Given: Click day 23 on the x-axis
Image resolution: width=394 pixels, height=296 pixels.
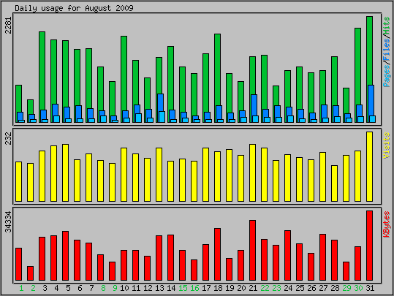Looking at the screenshot, I should (x=276, y=288).
